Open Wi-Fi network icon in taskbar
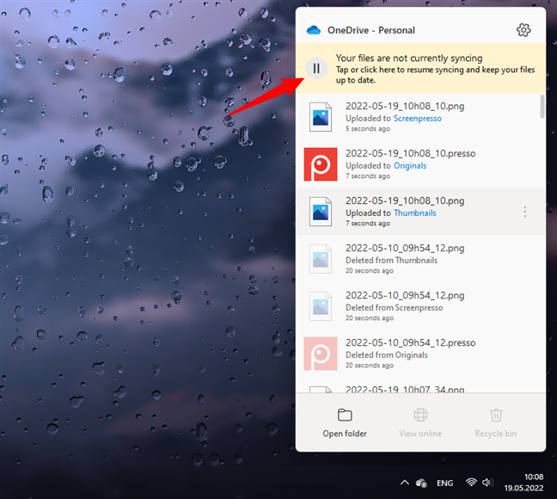Viewport: 557px width, 499px height. [471, 483]
